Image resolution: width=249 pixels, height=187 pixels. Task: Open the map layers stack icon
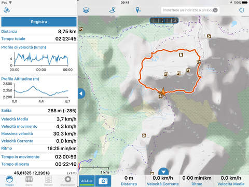click(86, 10)
